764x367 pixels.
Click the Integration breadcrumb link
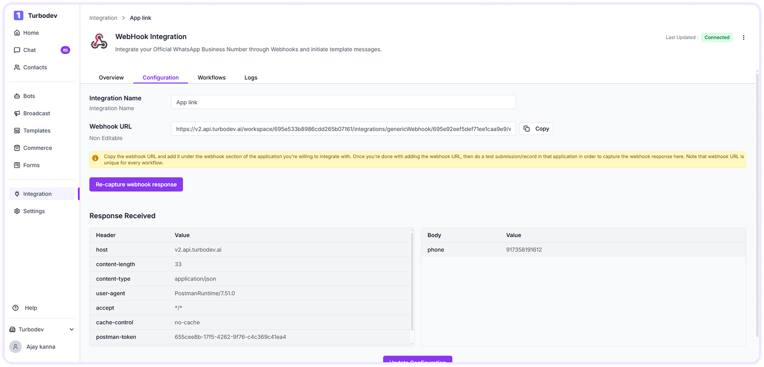[x=103, y=18]
